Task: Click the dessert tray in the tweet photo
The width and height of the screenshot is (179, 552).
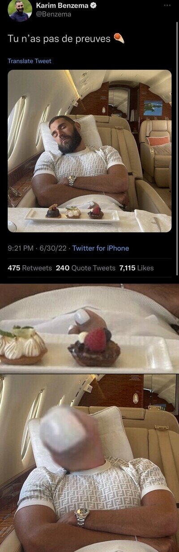Action: 72,215
